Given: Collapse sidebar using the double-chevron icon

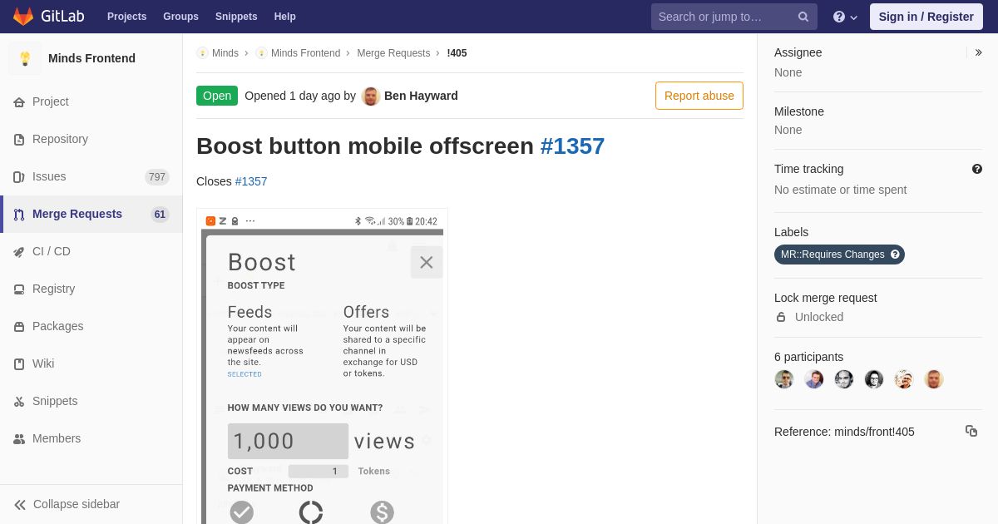Looking at the screenshot, I should [x=20, y=504].
